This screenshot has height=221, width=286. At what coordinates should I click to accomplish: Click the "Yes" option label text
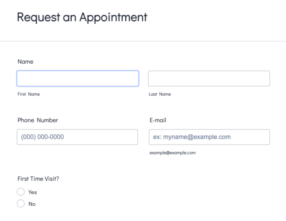pyautogui.click(x=33, y=192)
